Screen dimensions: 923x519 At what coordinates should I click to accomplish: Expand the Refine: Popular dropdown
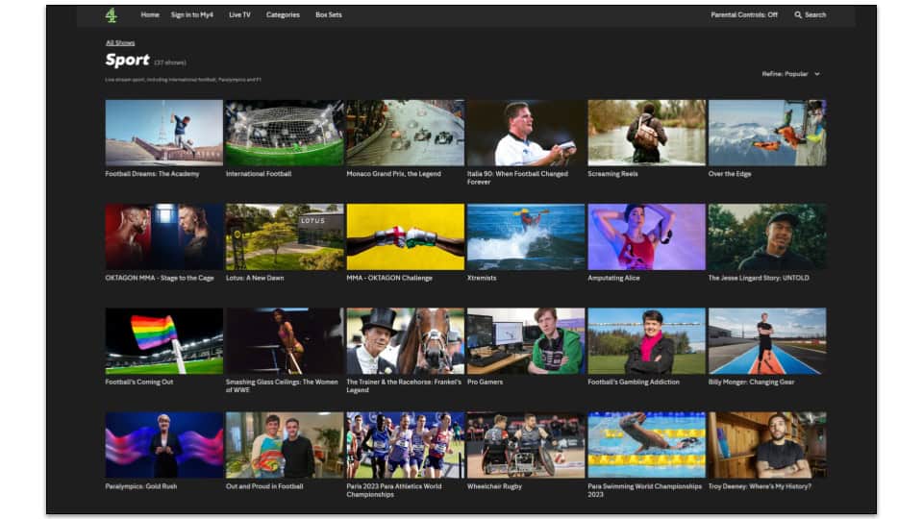pyautogui.click(x=790, y=74)
